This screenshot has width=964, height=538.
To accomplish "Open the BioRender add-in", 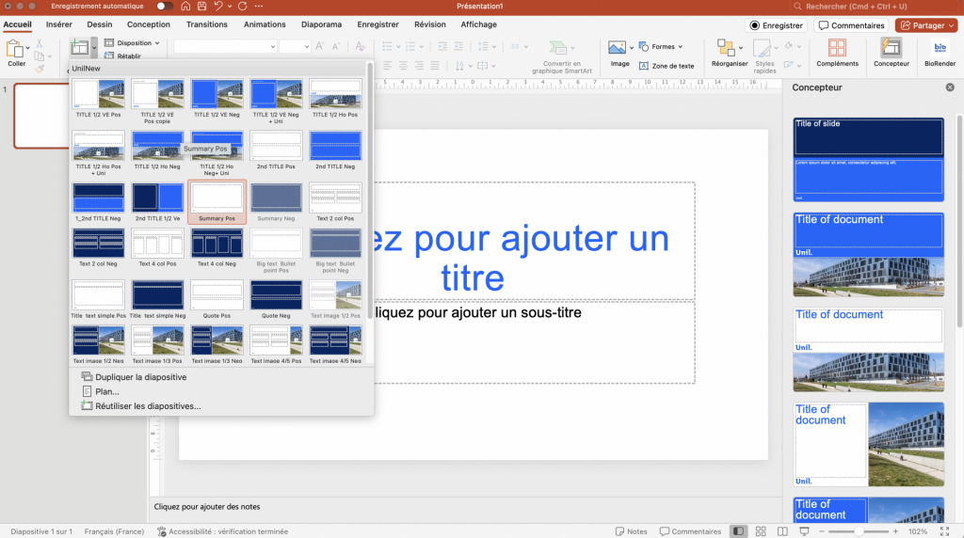I will 940,53.
